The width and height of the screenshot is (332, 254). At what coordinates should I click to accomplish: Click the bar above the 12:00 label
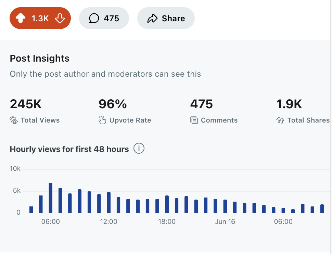[109, 203]
